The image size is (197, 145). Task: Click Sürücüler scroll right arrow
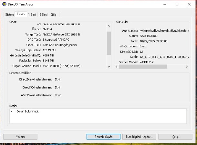[x=187, y=67]
